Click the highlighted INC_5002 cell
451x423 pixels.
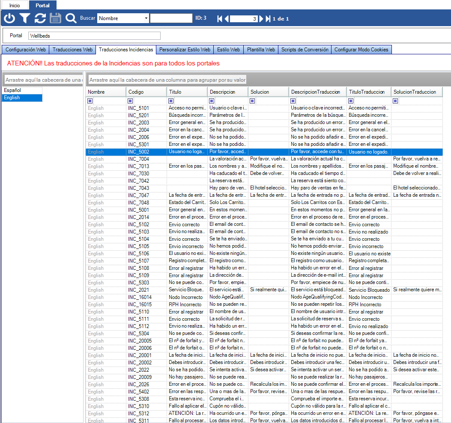coord(146,152)
